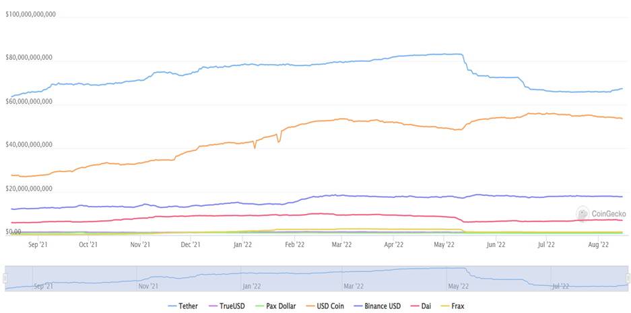Click the Jan '22 x-axis label
This screenshot has height=313, width=631.
click(242, 246)
